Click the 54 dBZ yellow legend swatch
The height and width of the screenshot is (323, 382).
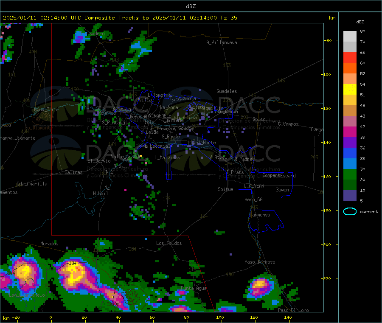point(350,90)
